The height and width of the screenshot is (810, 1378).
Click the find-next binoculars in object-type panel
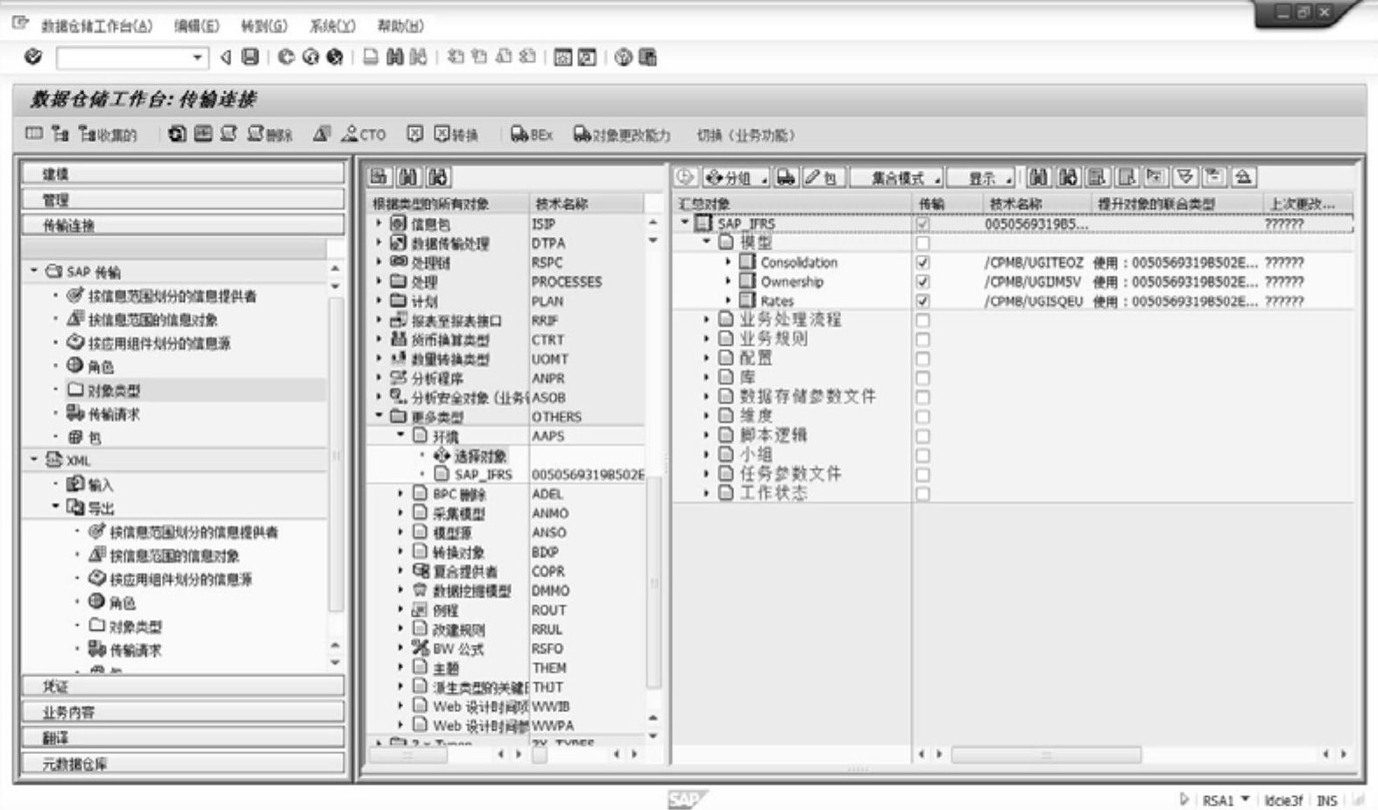click(x=438, y=177)
